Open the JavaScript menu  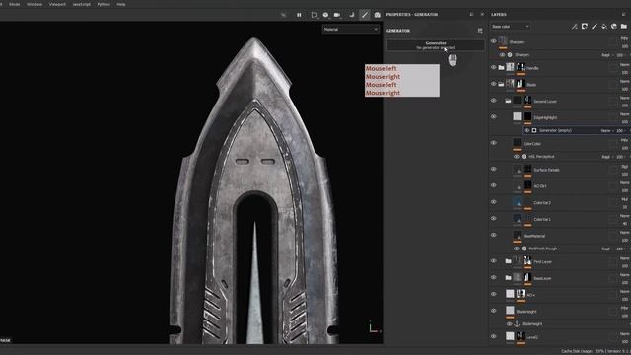pos(81,4)
